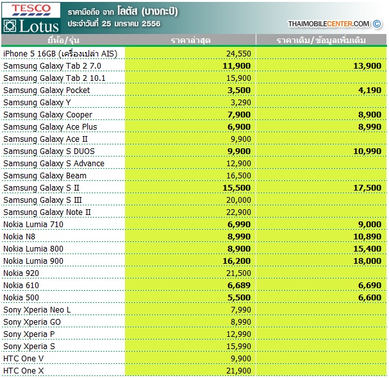Select Samsung Galaxy Beam
Image resolution: width=389 pixels, height=378 pixels.
45,176
